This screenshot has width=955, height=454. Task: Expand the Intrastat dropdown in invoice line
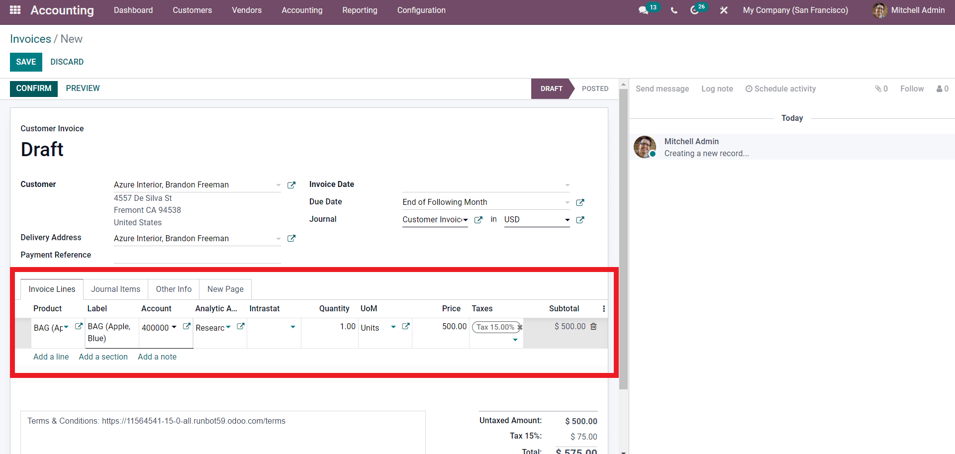293,327
